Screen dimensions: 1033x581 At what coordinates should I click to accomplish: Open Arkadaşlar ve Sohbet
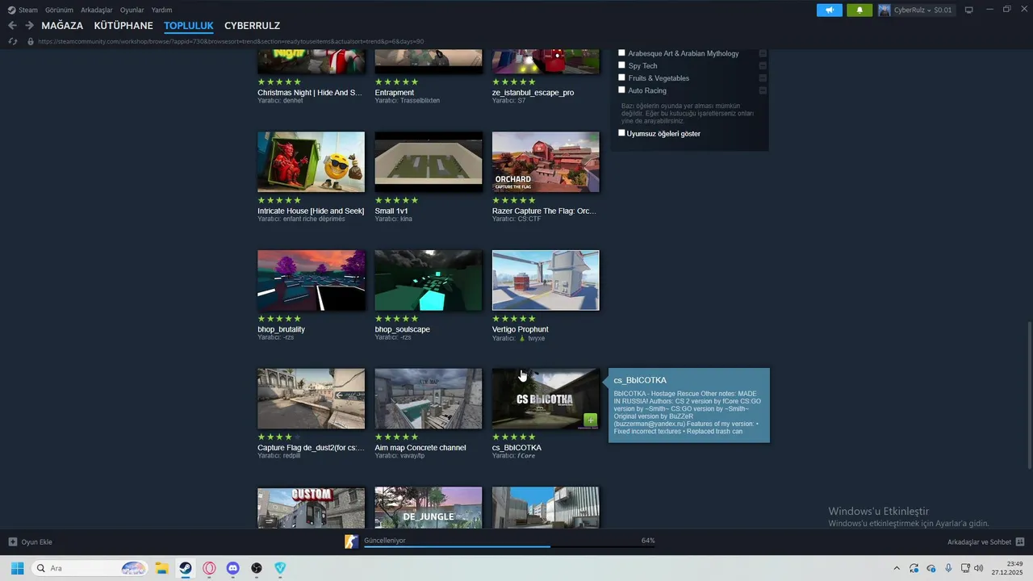985,541
